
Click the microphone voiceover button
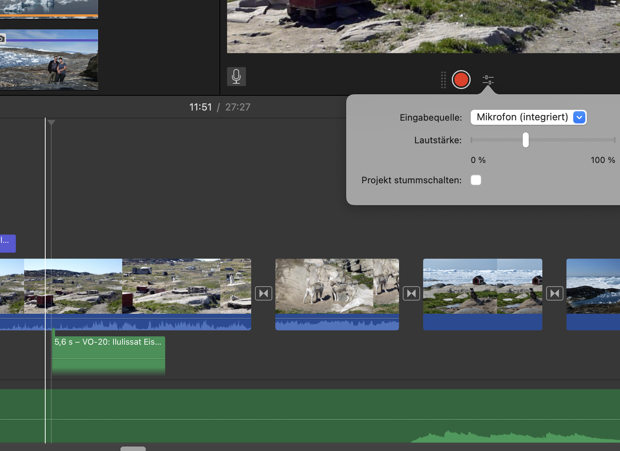(x=236, y=77)
